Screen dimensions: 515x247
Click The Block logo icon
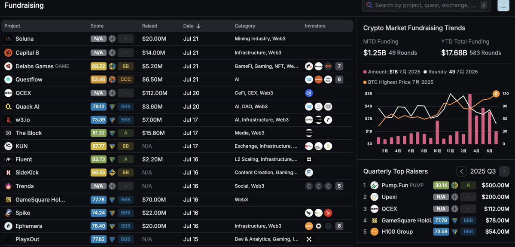(x=8, y=133)
